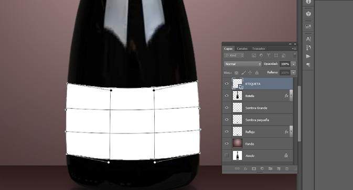
Task: Create a new layer group folder
Action: click(270, 169)
